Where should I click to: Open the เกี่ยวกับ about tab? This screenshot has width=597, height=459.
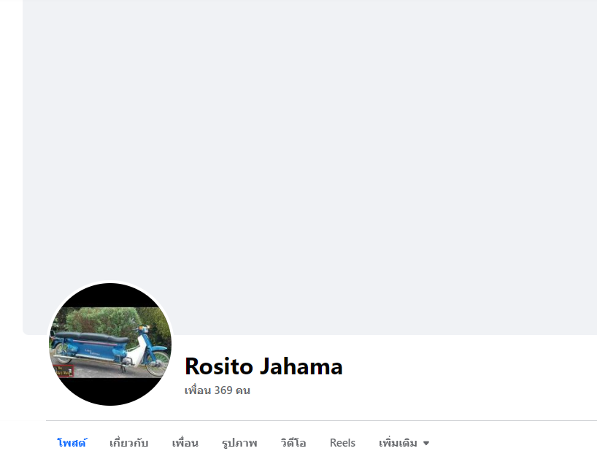(128, 443)
